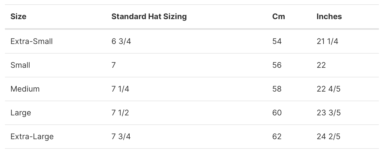
Task: Click the 24 2/5 inches cell
Action: [x=329, y=137]
